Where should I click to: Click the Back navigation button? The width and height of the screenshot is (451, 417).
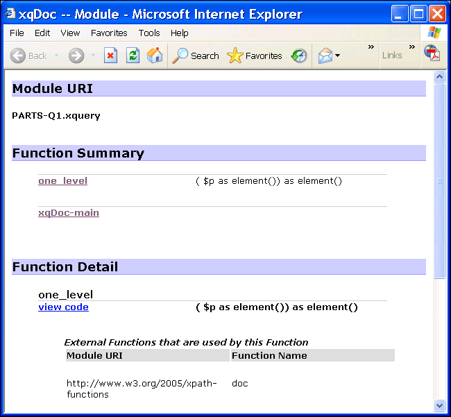[28, 56]
